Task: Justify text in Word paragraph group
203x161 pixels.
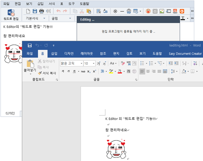Action: click(159, 71)
